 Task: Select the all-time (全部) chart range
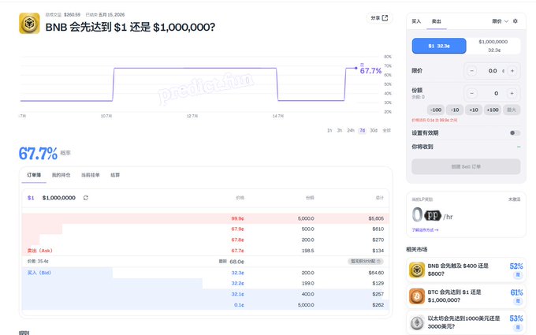[x=386, y=131]
